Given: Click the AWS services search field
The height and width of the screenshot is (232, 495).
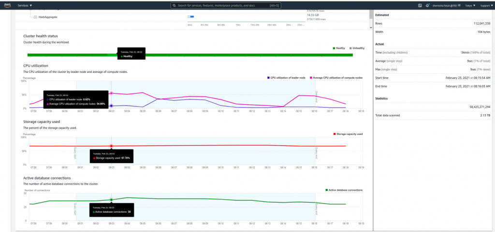Looking at the screenshot, I should coord(226,6).
